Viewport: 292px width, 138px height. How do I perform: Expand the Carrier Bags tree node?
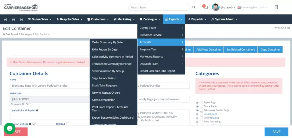pos(197,114)
